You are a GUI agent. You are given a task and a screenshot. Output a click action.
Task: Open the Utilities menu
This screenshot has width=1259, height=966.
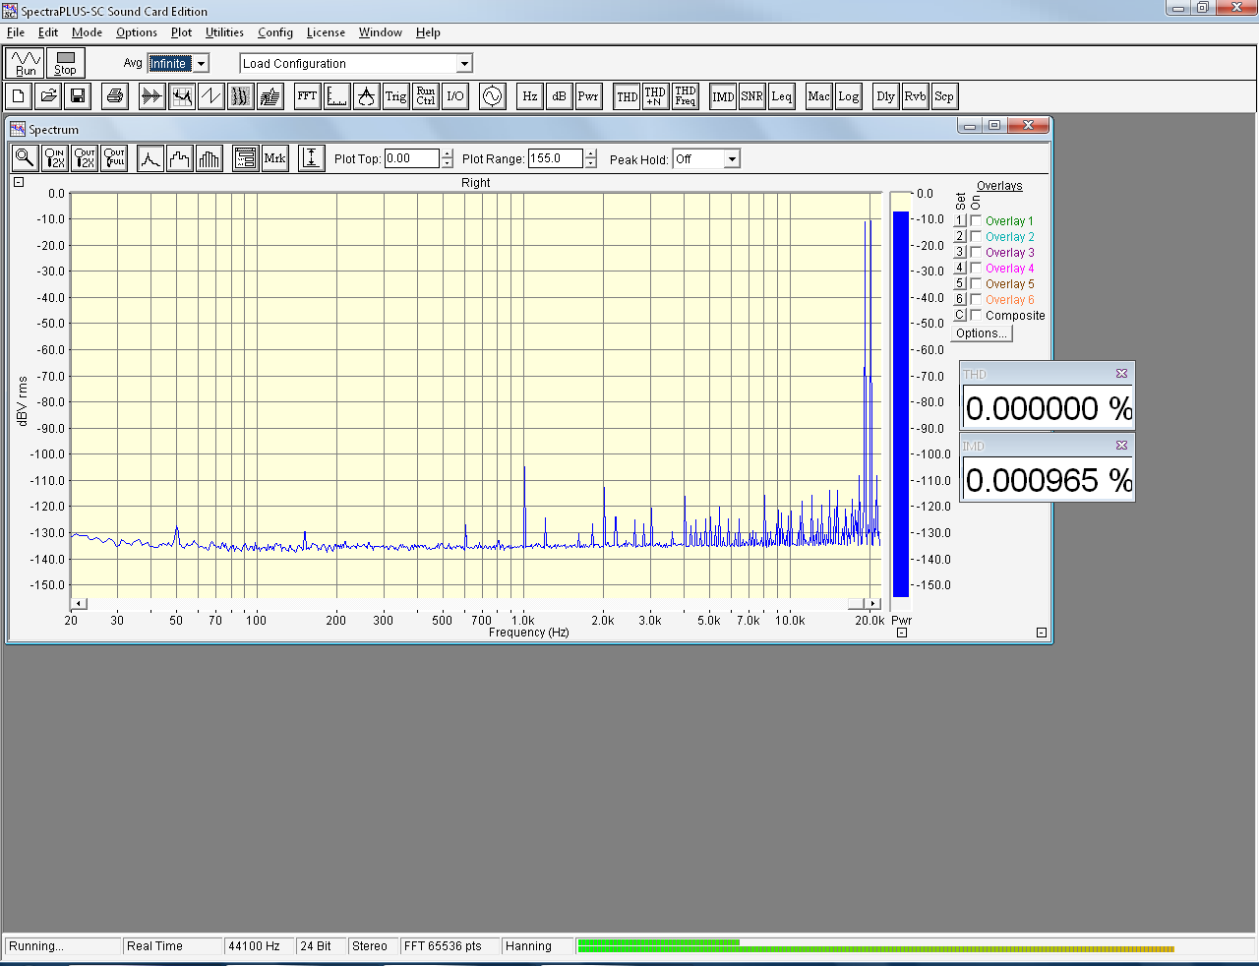pyautogui.click(x=224, y=32)
